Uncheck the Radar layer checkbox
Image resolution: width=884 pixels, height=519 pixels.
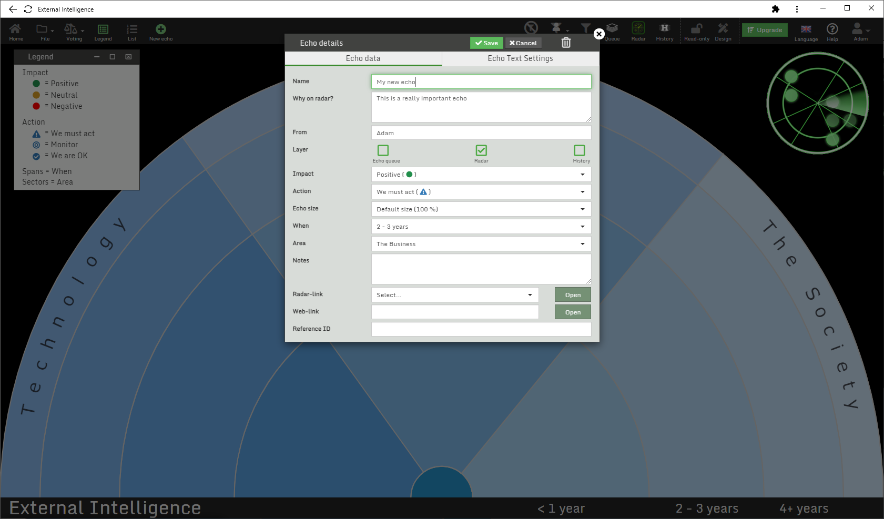481,150
